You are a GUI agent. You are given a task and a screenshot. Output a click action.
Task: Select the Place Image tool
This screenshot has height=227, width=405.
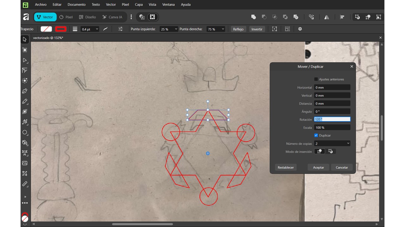click(x=25, y=163)
